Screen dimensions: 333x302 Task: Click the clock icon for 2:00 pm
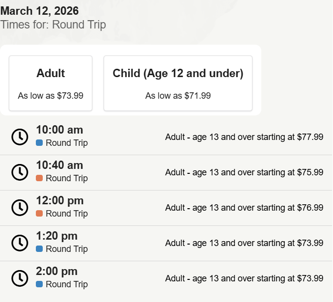tap(20, 278)
